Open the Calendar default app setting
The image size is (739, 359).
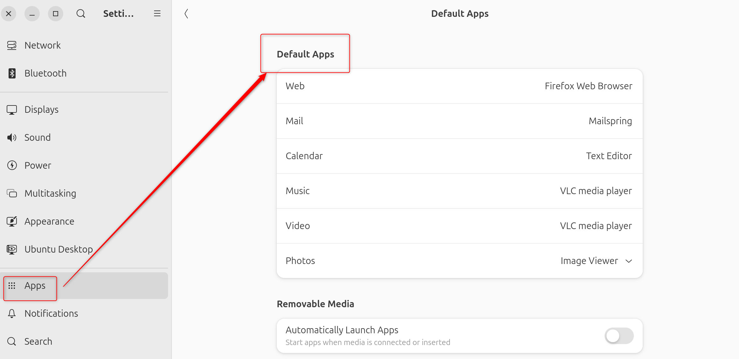tap(460, 156)
